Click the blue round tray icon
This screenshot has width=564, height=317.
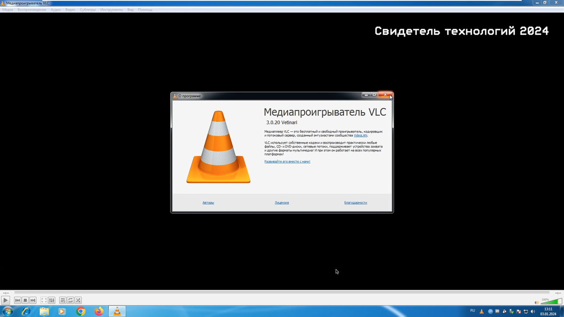coord(490,311)
